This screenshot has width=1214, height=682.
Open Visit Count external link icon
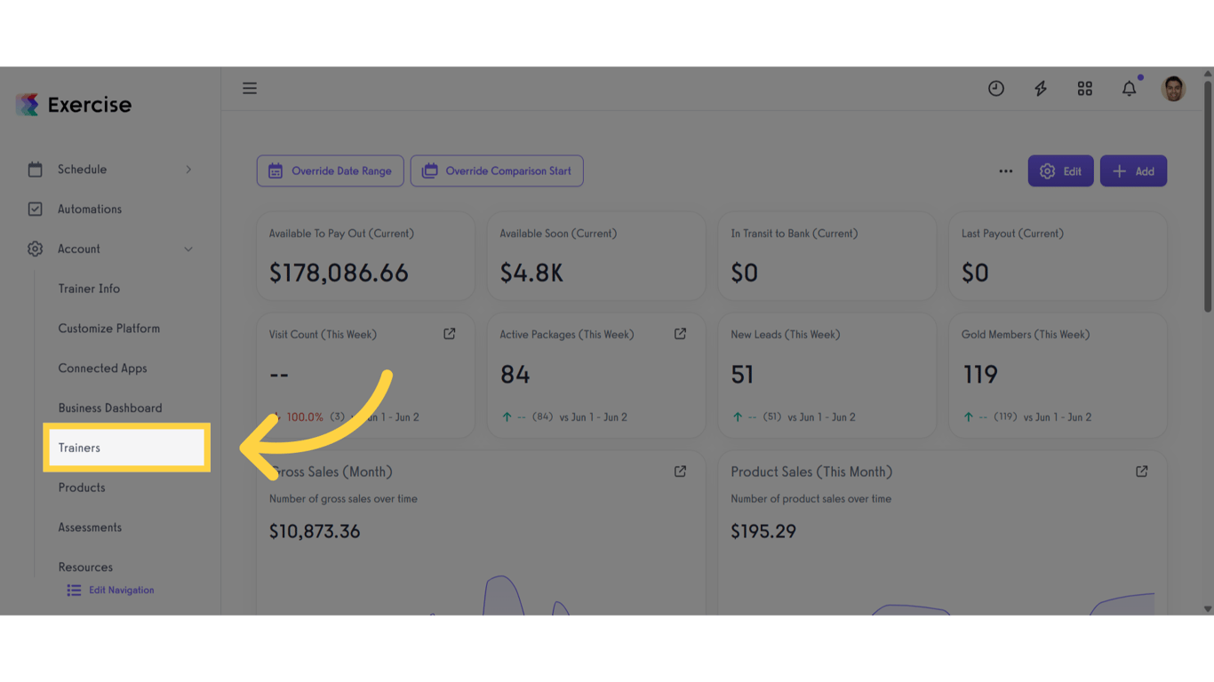(450, 334)
